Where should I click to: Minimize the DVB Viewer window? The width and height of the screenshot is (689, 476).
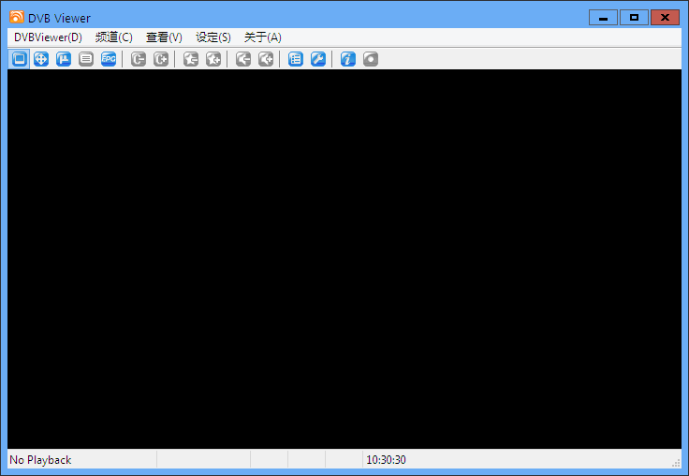(603, 18)
